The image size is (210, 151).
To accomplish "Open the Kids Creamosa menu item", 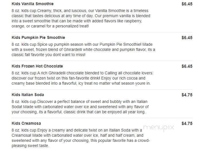I will (x=26, y=123).
